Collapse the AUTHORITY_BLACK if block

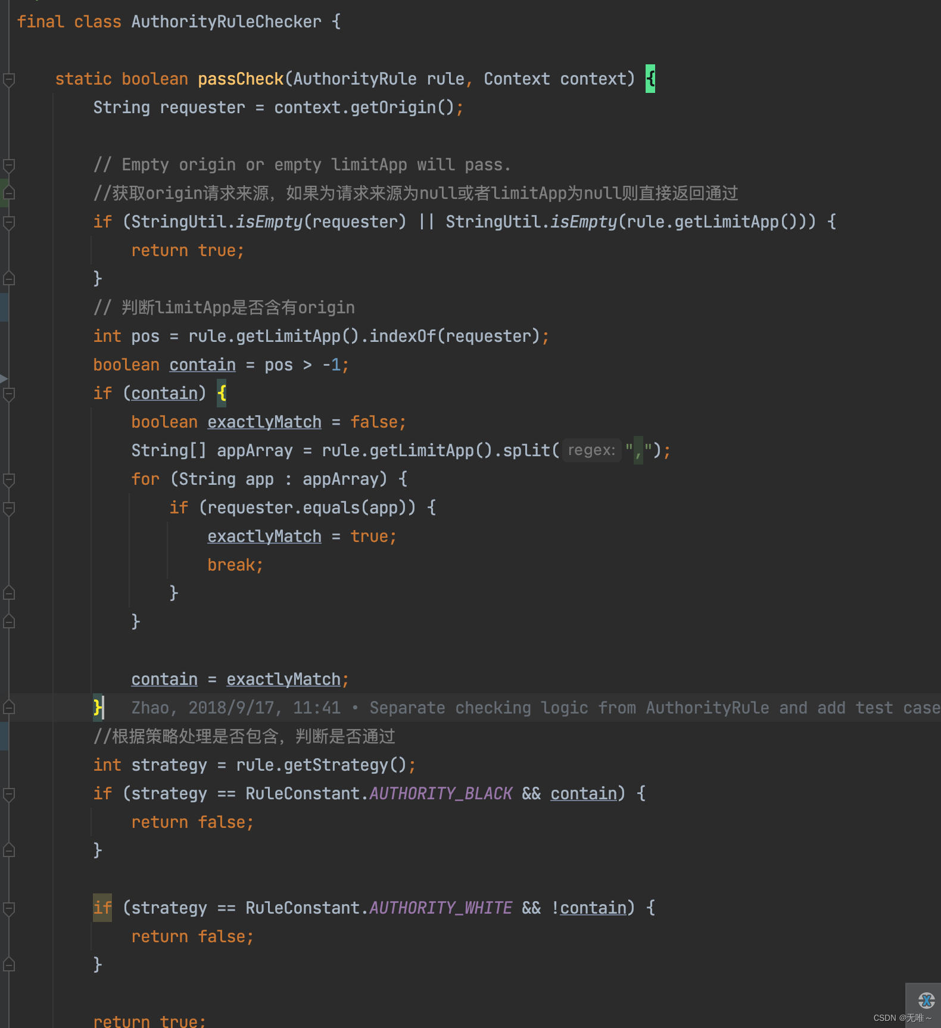(9, 794)
